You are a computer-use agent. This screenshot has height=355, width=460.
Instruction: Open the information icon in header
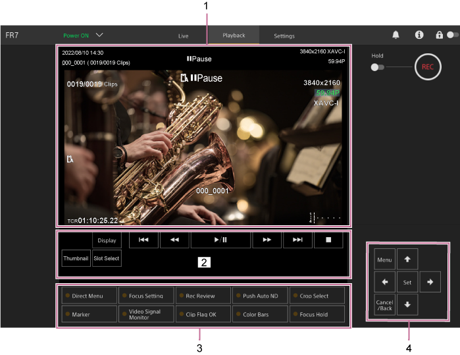coord(419,35)
